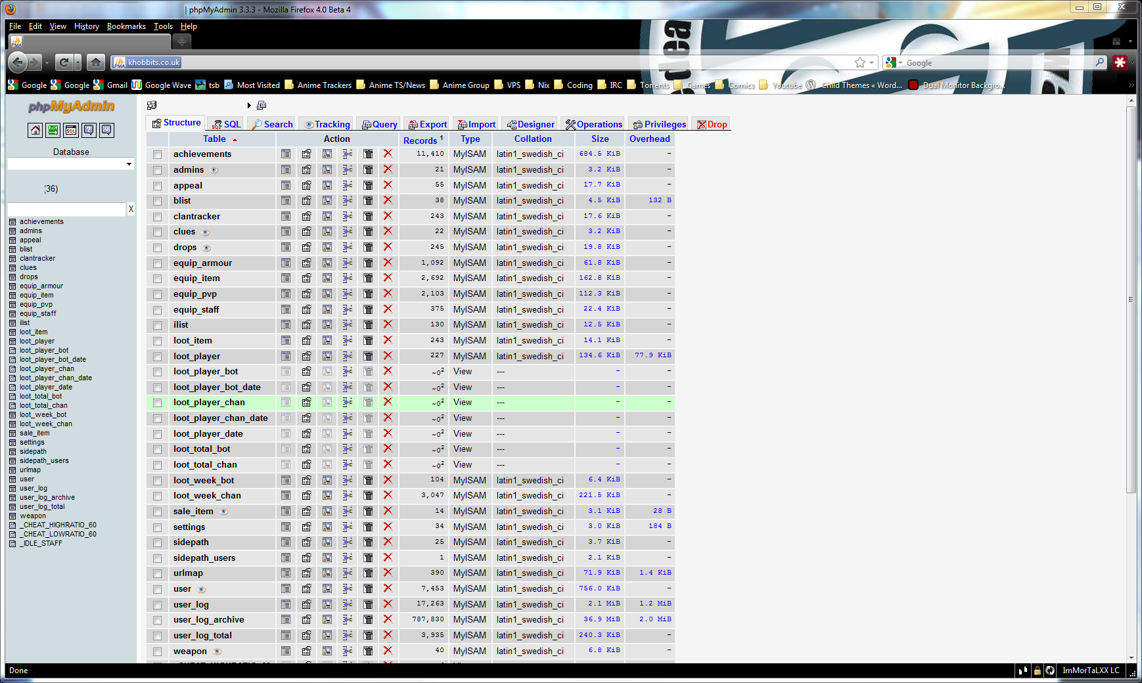Sort by the Records column header
Image resolution: width=1142 pixels, height=683 pixels.
[x=420, y=140]
